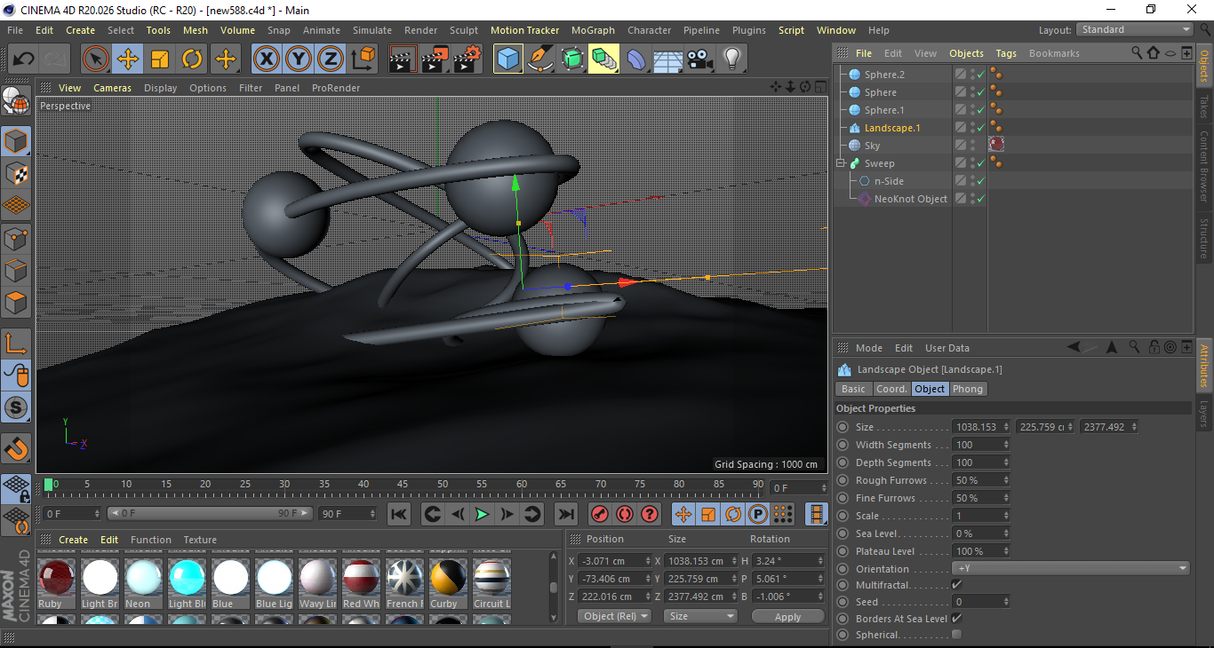Toggle Borders At Sea Level checkbox
The height and width of the screenshot is (648, 1214).
point(956,618)
